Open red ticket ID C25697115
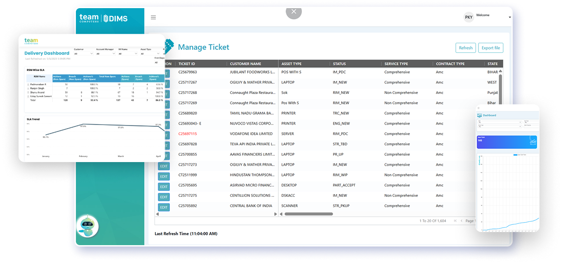The height and width of the screenshot is (265, 563). pyautogui.click(x=188, y=134)
